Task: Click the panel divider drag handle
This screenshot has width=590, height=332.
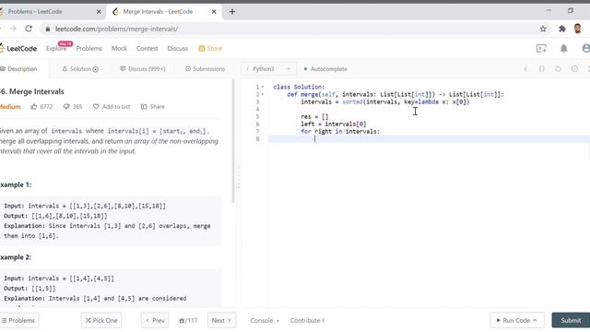Action: point(238,177)
